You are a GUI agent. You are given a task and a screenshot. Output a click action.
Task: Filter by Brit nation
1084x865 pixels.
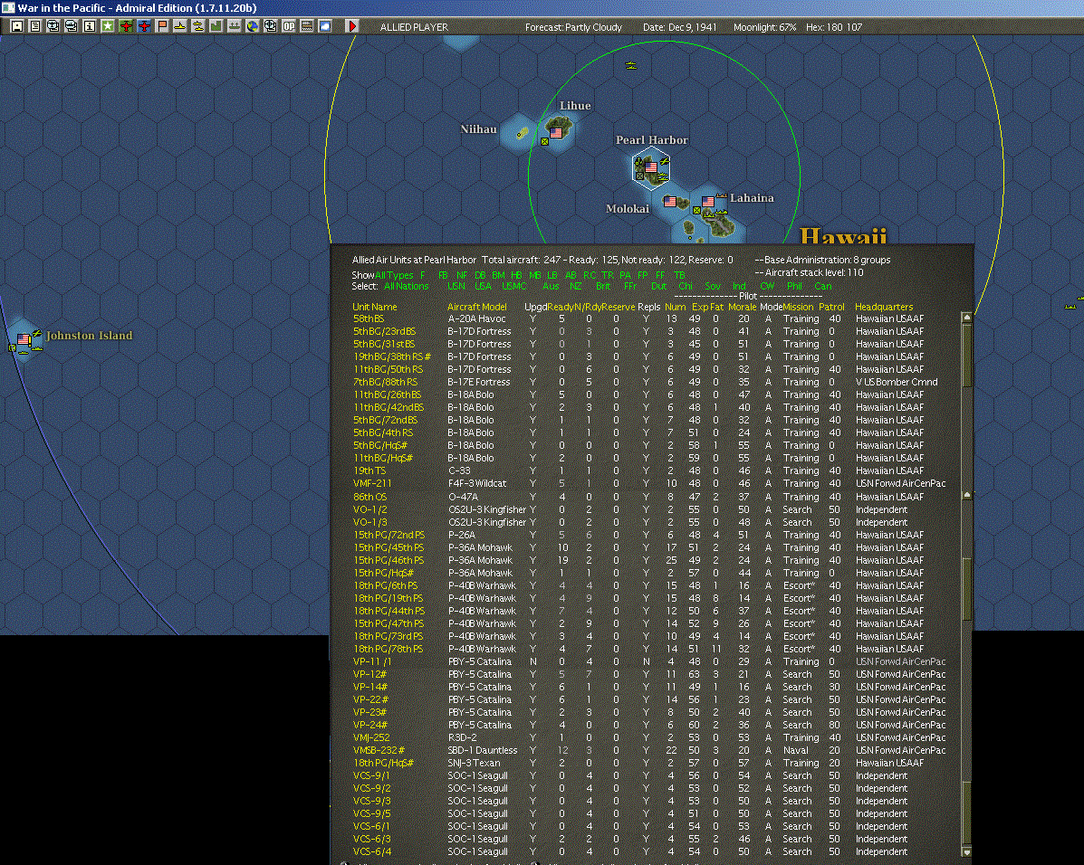(603, 286)
